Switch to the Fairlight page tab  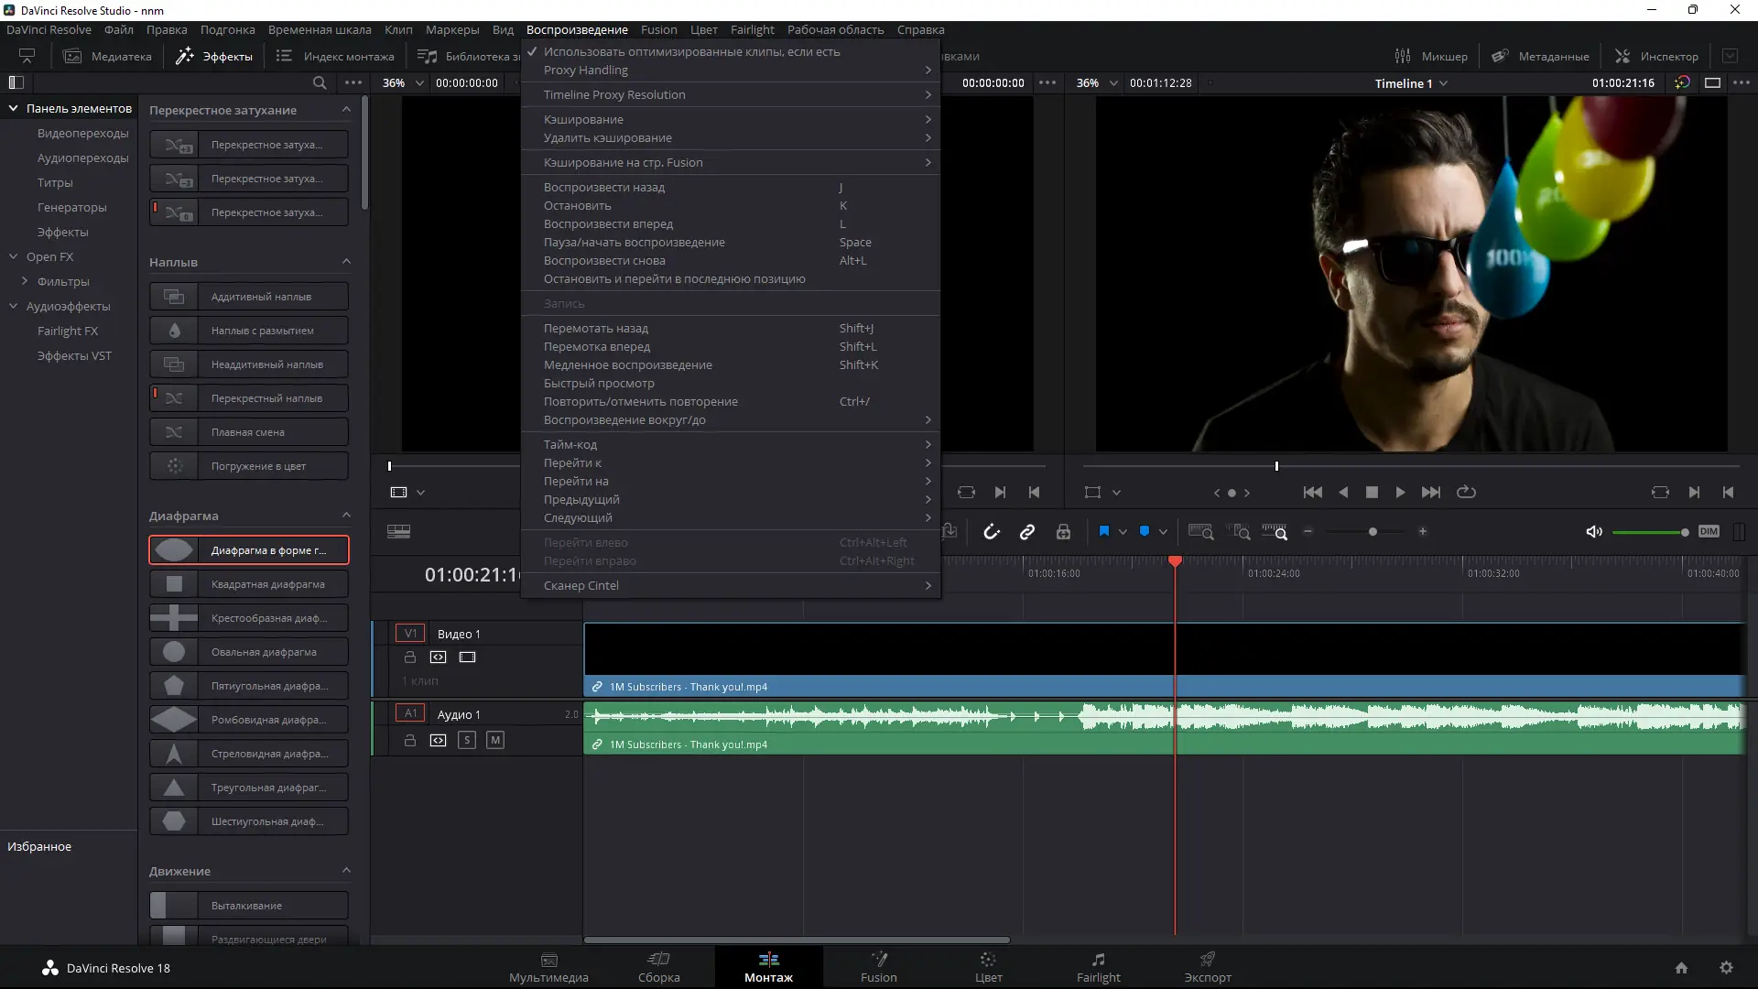[1098, 967]
